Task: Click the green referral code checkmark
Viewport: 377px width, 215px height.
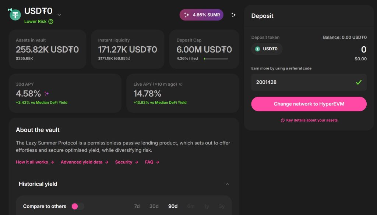Action: click(x=359, y=82)
